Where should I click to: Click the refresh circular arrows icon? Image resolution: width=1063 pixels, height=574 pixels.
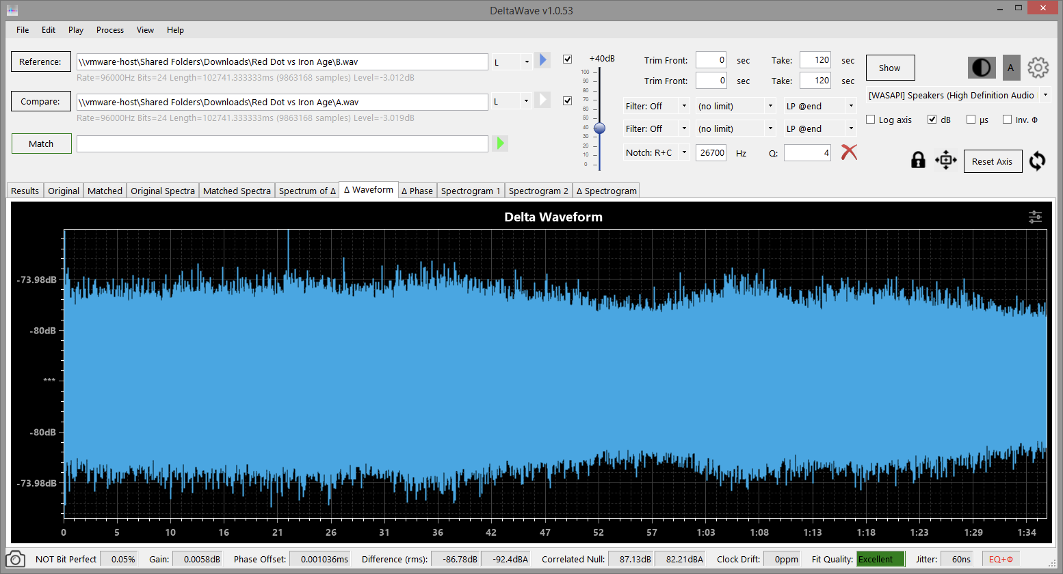tap(1038, 161)
